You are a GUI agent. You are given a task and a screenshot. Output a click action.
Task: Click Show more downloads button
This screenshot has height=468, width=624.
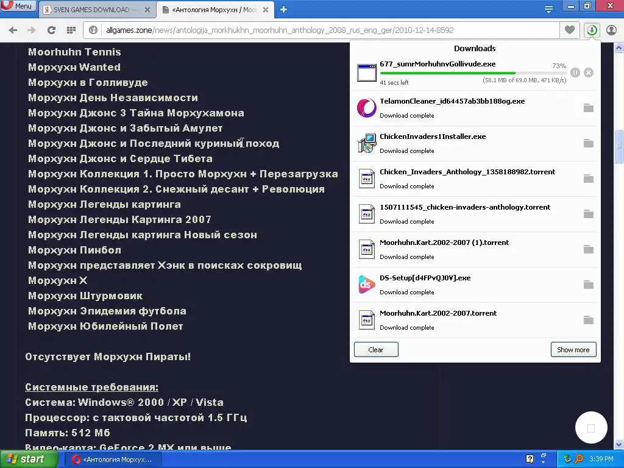coord(573,350)
